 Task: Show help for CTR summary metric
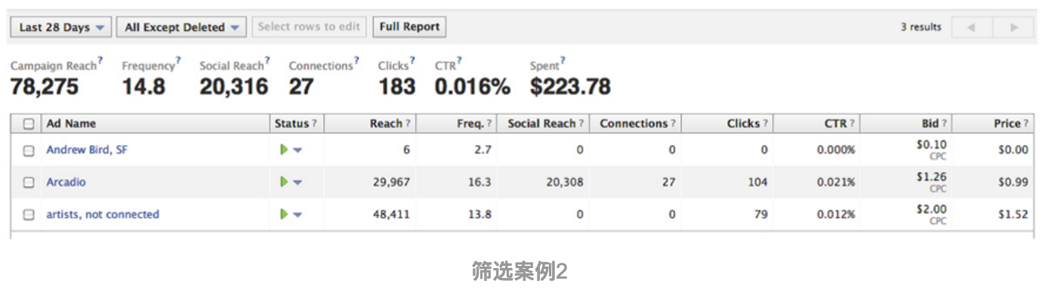point(460,60)
